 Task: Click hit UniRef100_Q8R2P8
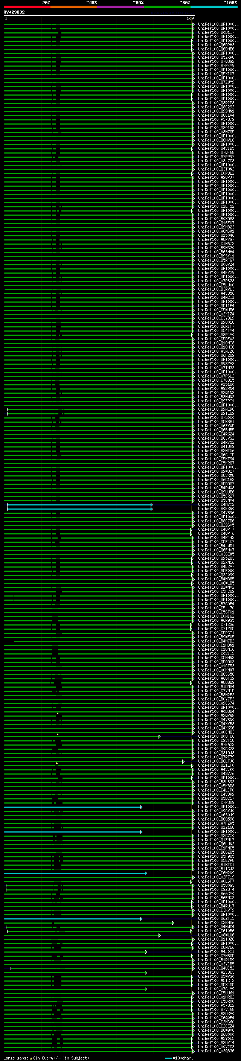point(216,103)
